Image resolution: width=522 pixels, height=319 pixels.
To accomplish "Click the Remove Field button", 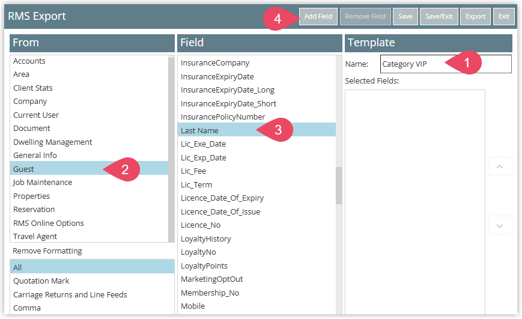I will pos(365,16).
